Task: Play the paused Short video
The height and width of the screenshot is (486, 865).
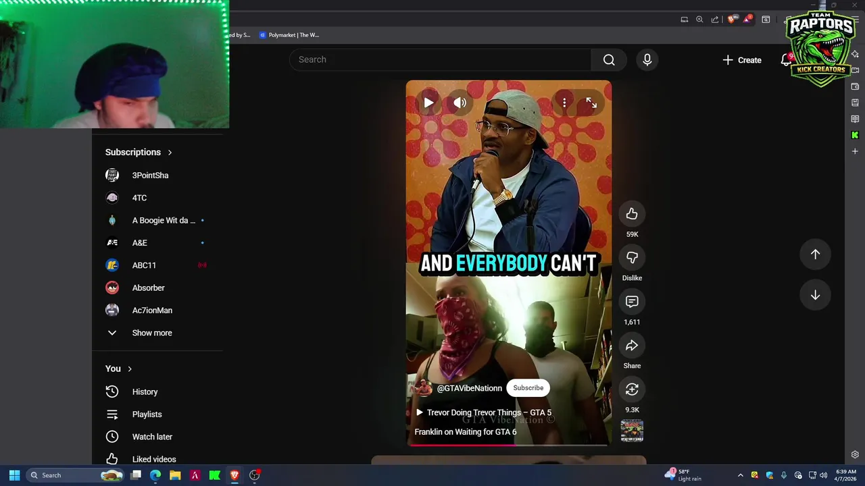Action: click(428, 103)
